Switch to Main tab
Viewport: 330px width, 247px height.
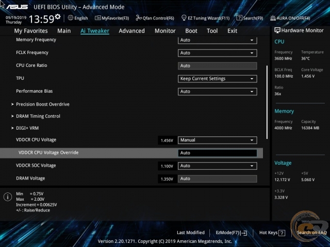tap(64, 31)
